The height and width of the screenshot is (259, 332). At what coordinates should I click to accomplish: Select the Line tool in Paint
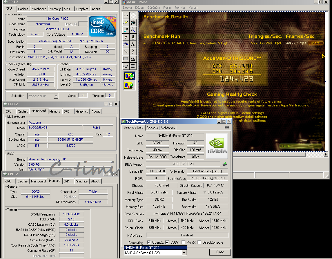pyautogui.click(x=126, y=51)
